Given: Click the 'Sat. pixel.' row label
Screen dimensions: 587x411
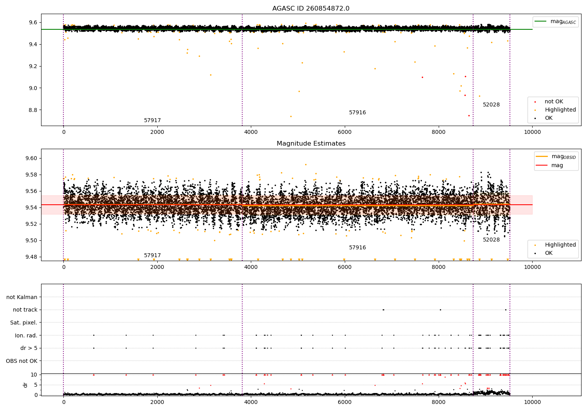Looking at the screenshot, I should 23,323.
